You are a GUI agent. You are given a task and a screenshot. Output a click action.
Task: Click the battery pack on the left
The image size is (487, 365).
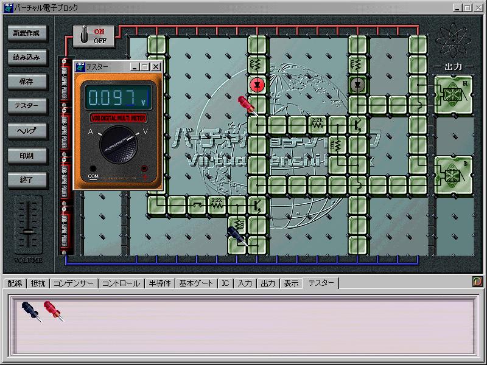[65, 155]
